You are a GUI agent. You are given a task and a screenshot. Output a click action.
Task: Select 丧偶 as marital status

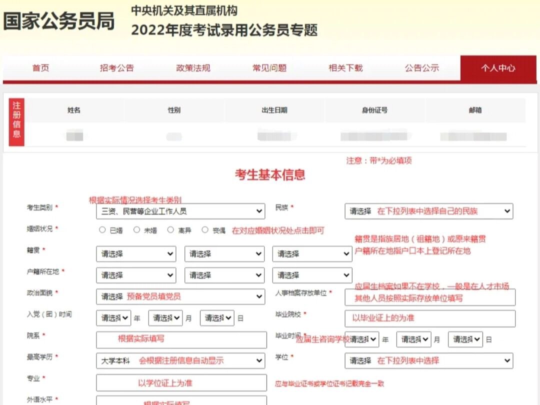(204, 230)
